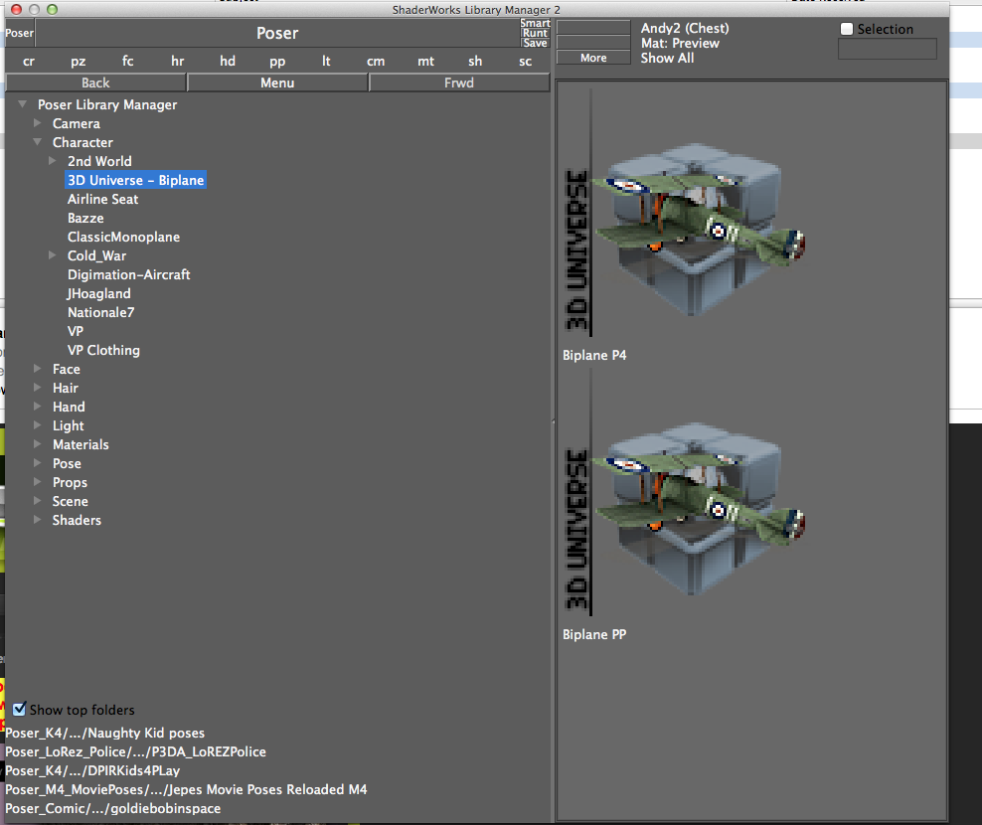Collapse the Character folder
Image resolution: width=982 pixels, height=825 pixels.
(x=38, y=142)
